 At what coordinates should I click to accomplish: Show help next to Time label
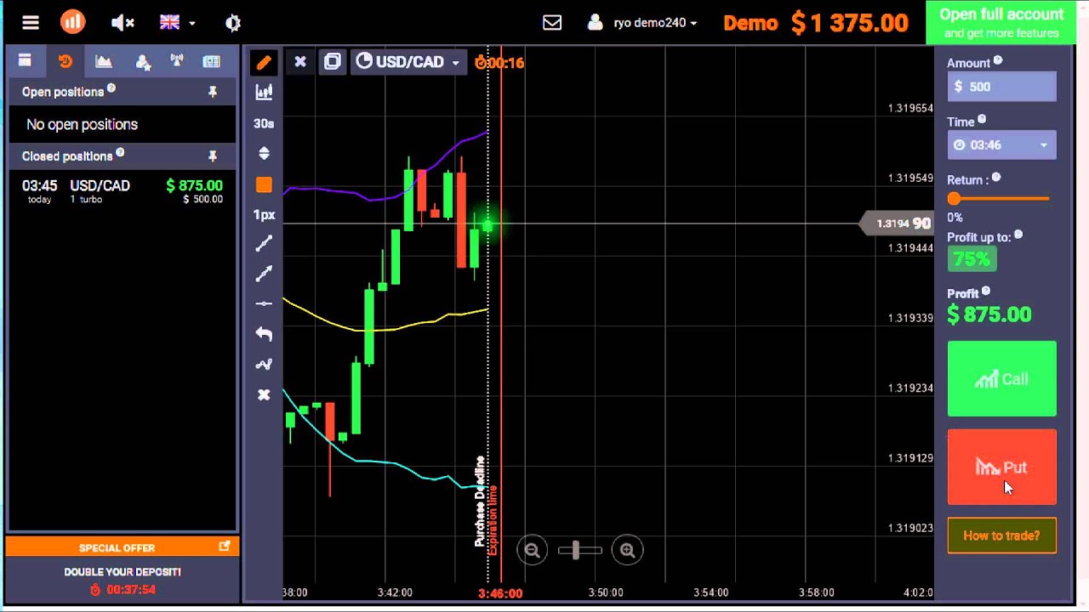(x=982, y=120)
